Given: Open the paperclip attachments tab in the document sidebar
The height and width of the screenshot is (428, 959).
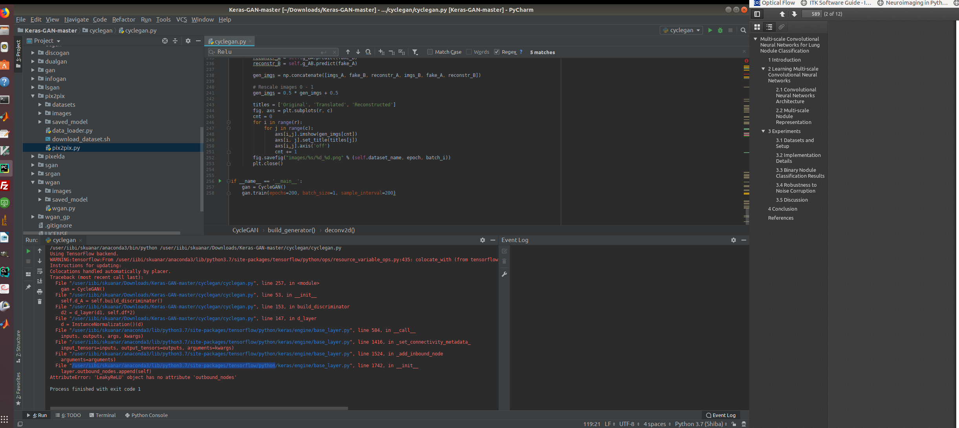Looking at the screenshot, I should point(782,27).
